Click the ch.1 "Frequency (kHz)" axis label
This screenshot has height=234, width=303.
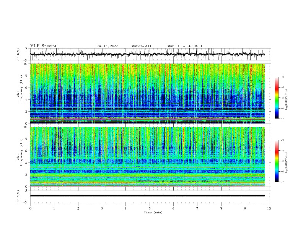click(x=21, y=89)
